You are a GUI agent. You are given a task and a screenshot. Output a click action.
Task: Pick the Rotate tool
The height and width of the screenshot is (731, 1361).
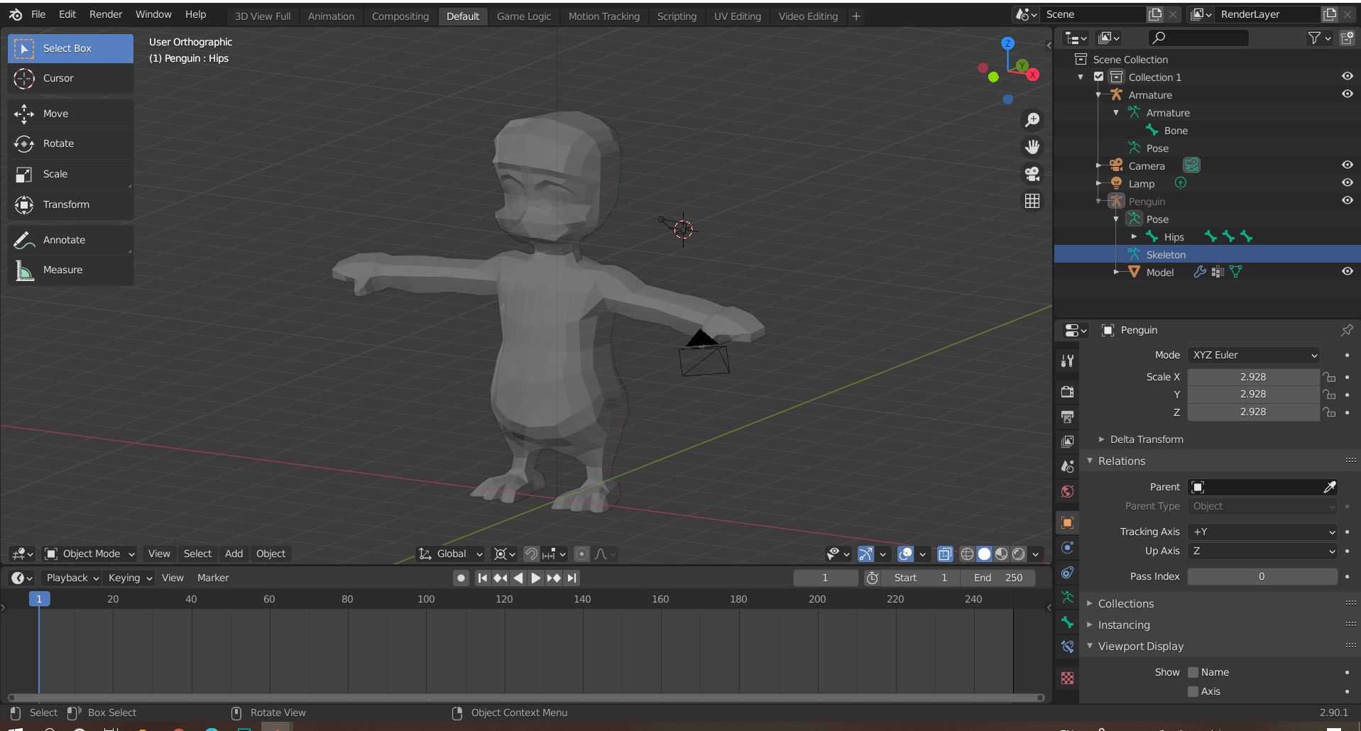tap(70, 143)
